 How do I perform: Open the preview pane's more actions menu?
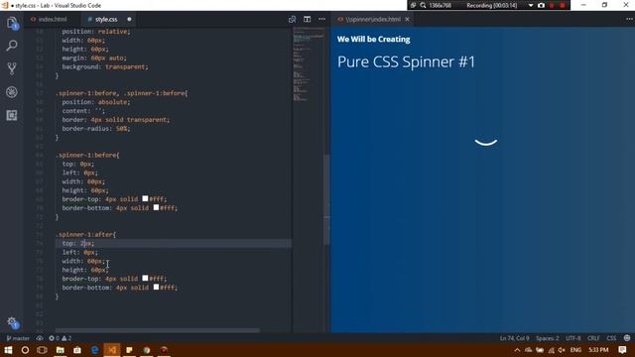(629, 19)
